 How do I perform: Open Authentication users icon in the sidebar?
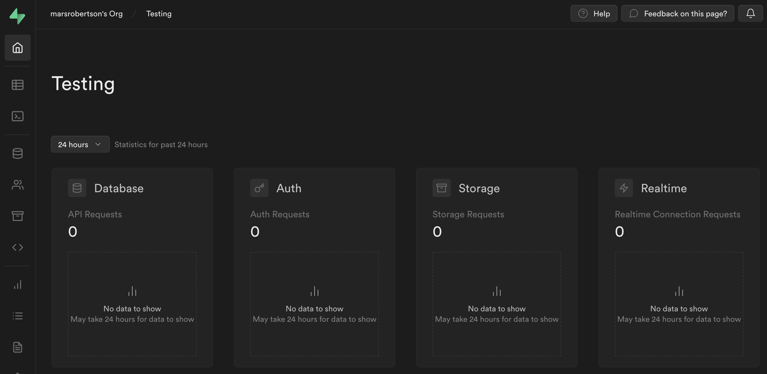[x=18, y=185]
